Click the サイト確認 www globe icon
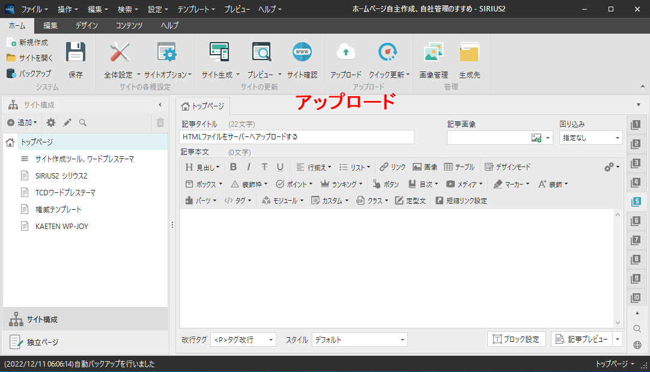The width and height of the screenshot is (650, 372). pyautogui.click(x=302, y=54)
